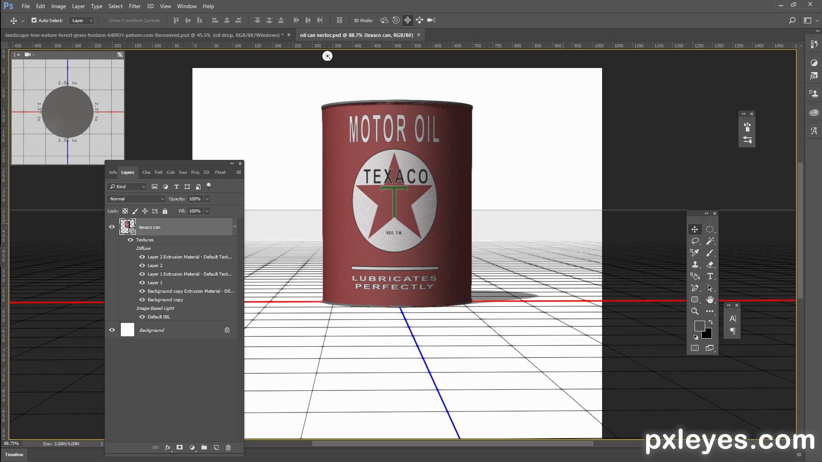Toggle visibility of Background copy texture

(142, 300)
